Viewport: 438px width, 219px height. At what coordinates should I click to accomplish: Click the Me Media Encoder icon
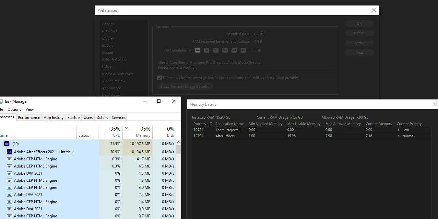point(225,50)
